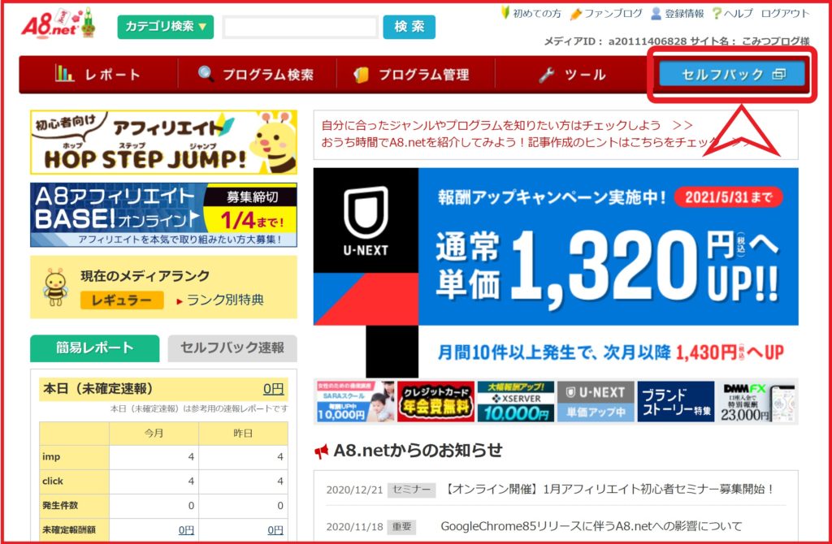Click the question mark help icon
The image size is (832, 544).
pos(717,13)
